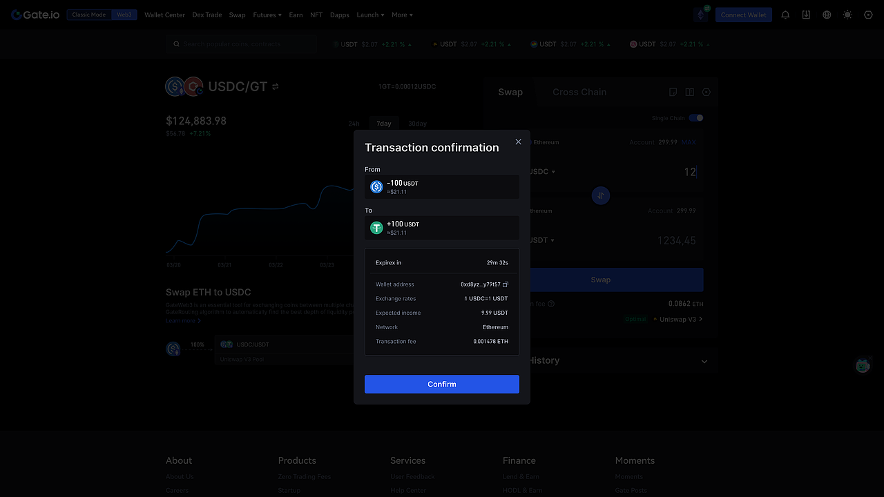Open the green mascot assistant icon

pos(863,365)
